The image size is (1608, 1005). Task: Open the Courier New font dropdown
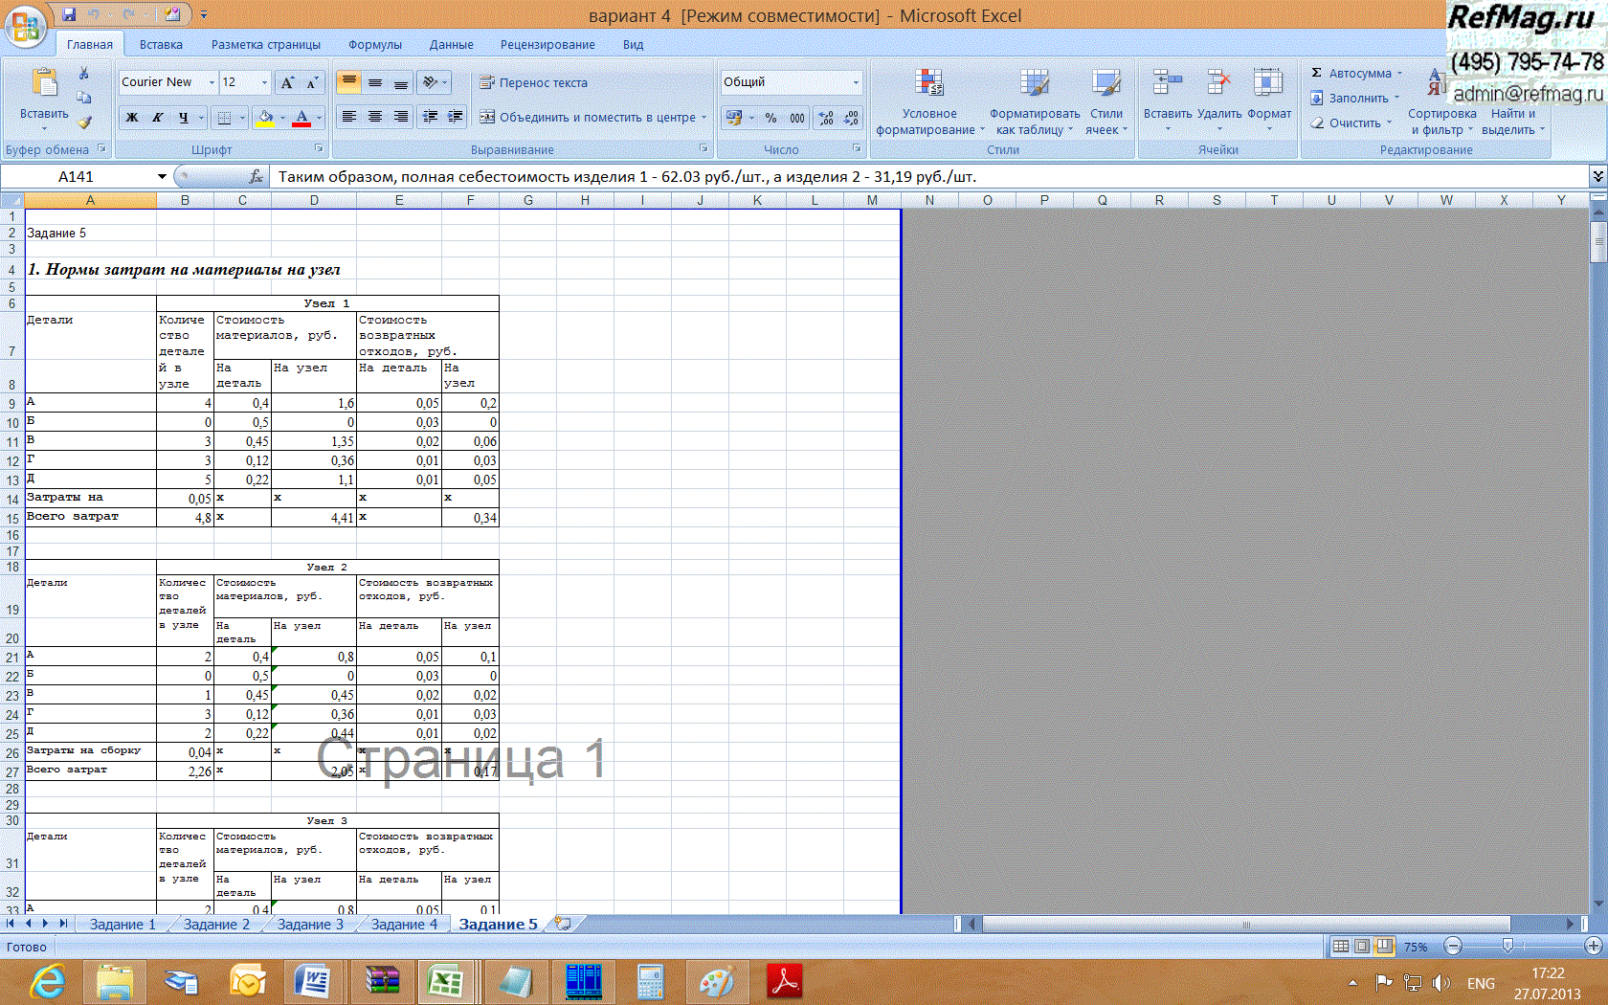click(x=212, y=83)
